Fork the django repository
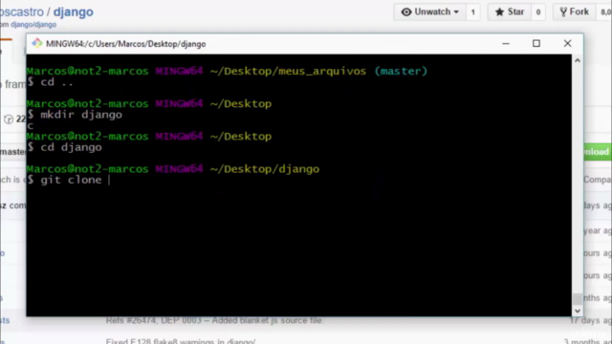Image resolution: width=612 pixels, height=344 pixels. [x=574, y=12]
